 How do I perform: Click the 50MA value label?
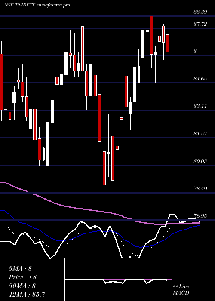tap(22, 286)
